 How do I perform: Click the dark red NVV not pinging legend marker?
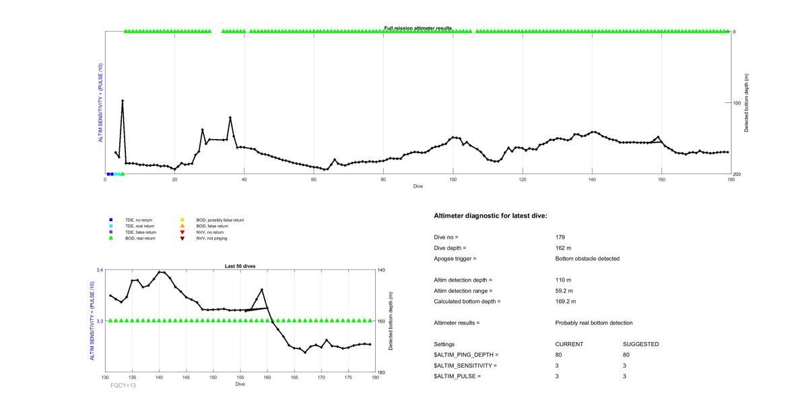182,238
